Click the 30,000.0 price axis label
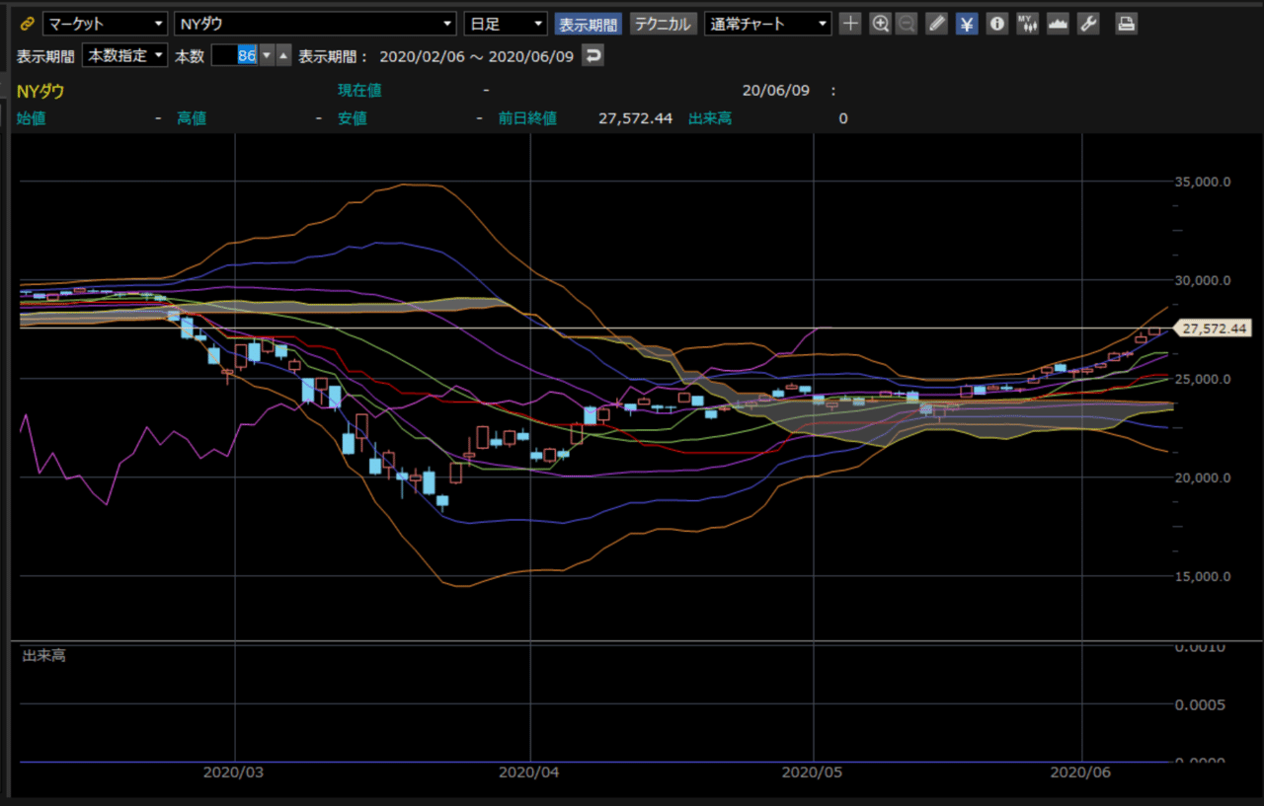Screen dimensions: 1264x806 click(x=1203, y=280)
